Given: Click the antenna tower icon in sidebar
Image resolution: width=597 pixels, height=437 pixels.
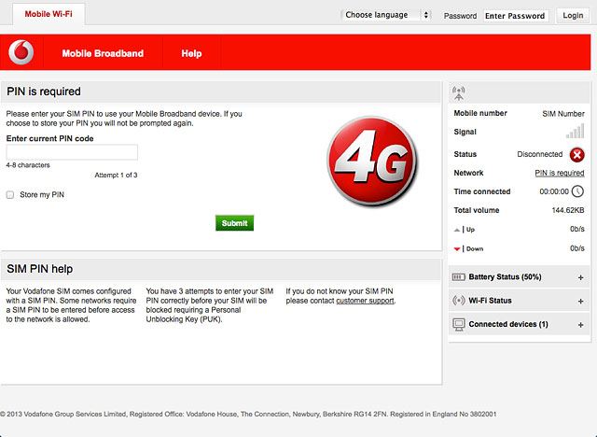Looking at the screenshot, I should (458, 93).
